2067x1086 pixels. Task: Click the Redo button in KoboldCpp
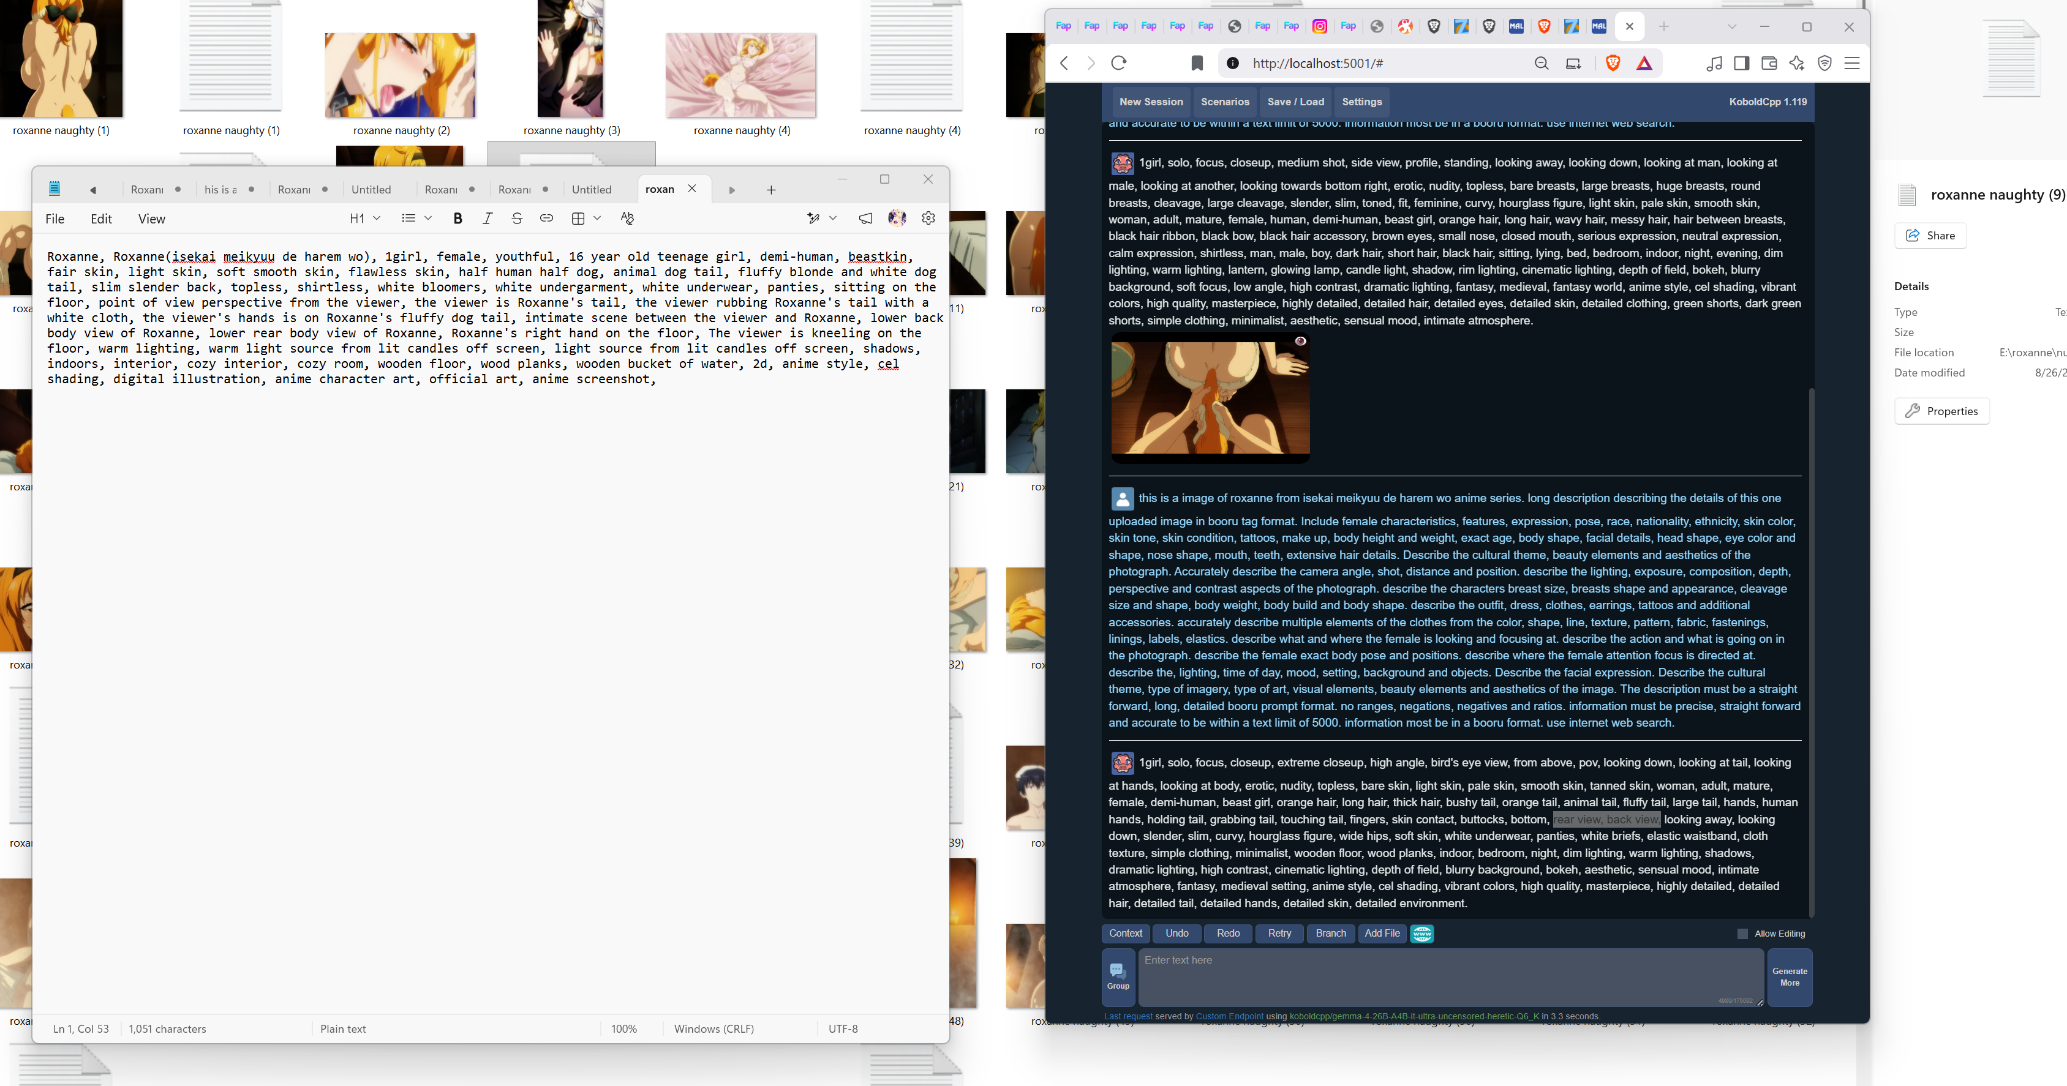pos(1229,934)
